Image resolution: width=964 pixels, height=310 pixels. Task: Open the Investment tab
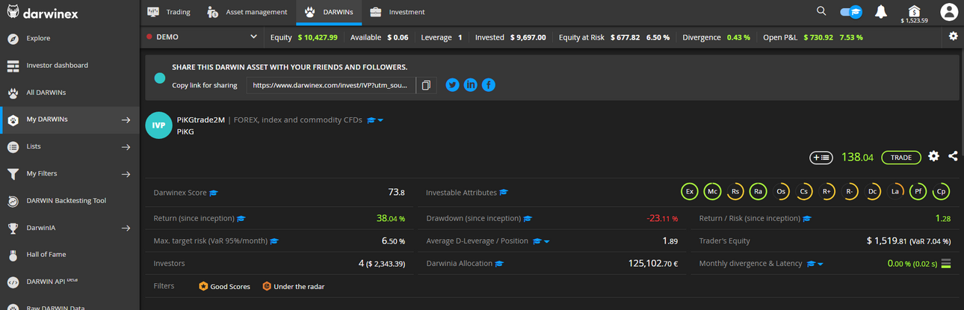398,12
